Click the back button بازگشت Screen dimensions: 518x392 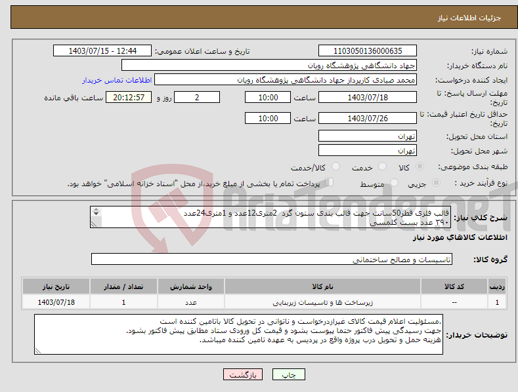[x=243, y=375]
